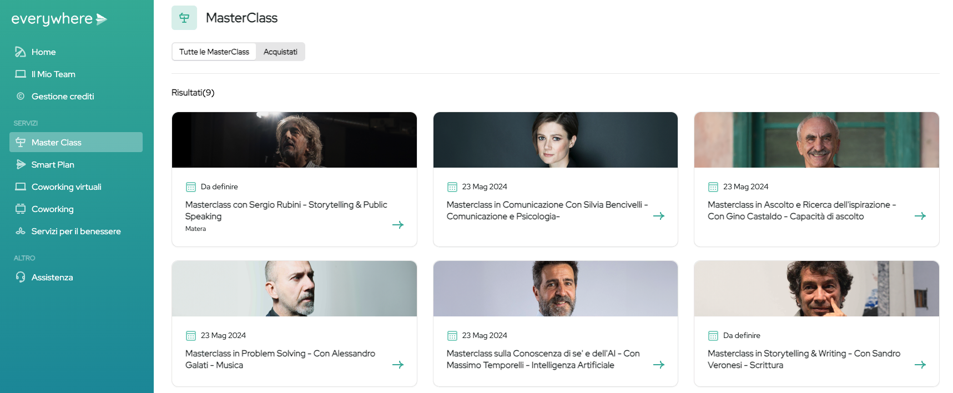Click Alessandro Galati card photo
The image size is (953, 393).
(294, 289)
